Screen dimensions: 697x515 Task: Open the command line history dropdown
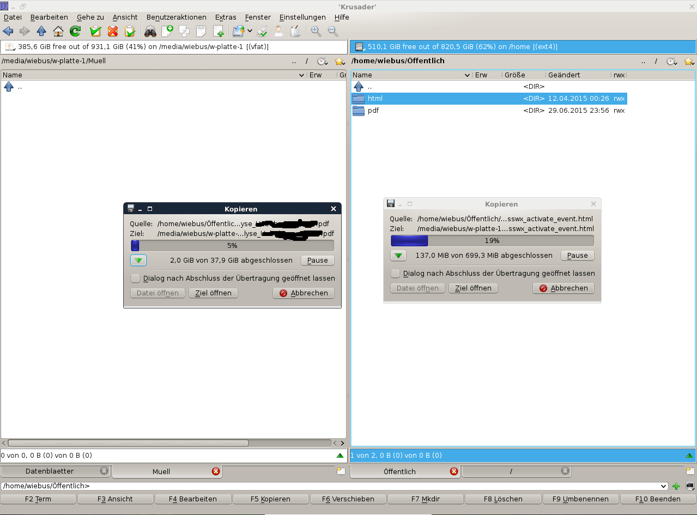663,486
